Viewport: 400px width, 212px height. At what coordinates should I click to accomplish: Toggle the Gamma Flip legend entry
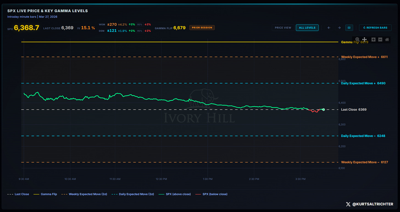click(x=45, y=194)
